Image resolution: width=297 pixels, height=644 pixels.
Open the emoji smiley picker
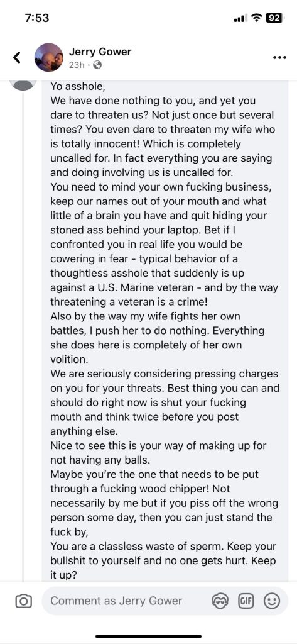coord(271,601)
